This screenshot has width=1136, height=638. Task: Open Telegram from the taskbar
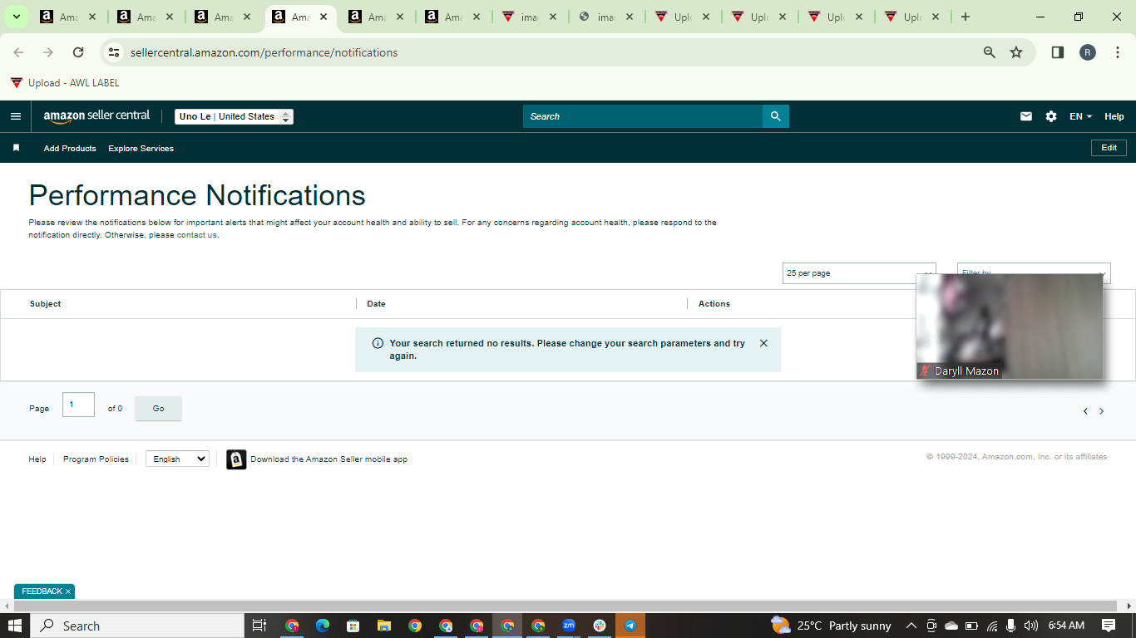(630, 626)
